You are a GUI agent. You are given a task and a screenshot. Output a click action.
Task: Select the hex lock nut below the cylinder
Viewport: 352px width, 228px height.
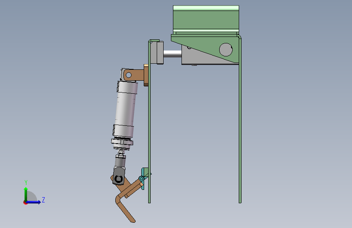[122, 142]
